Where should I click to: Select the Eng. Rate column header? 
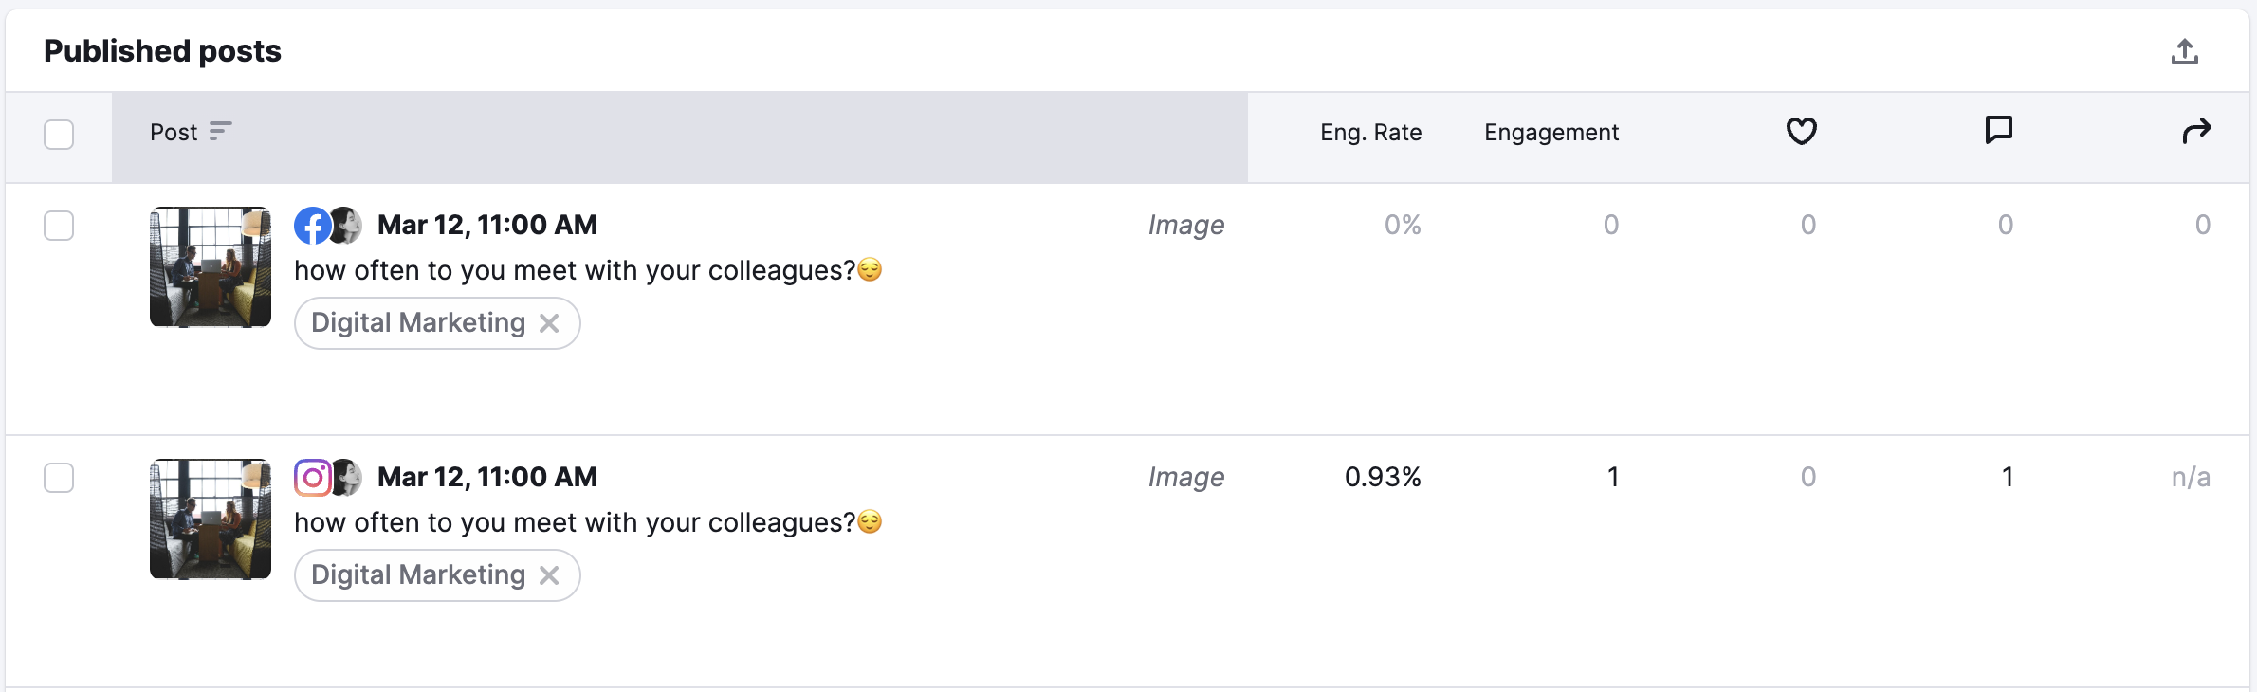(1370, 132)
